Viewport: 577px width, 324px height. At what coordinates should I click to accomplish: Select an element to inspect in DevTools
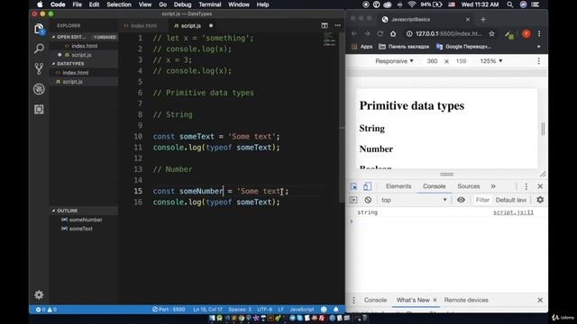(353, 186)
